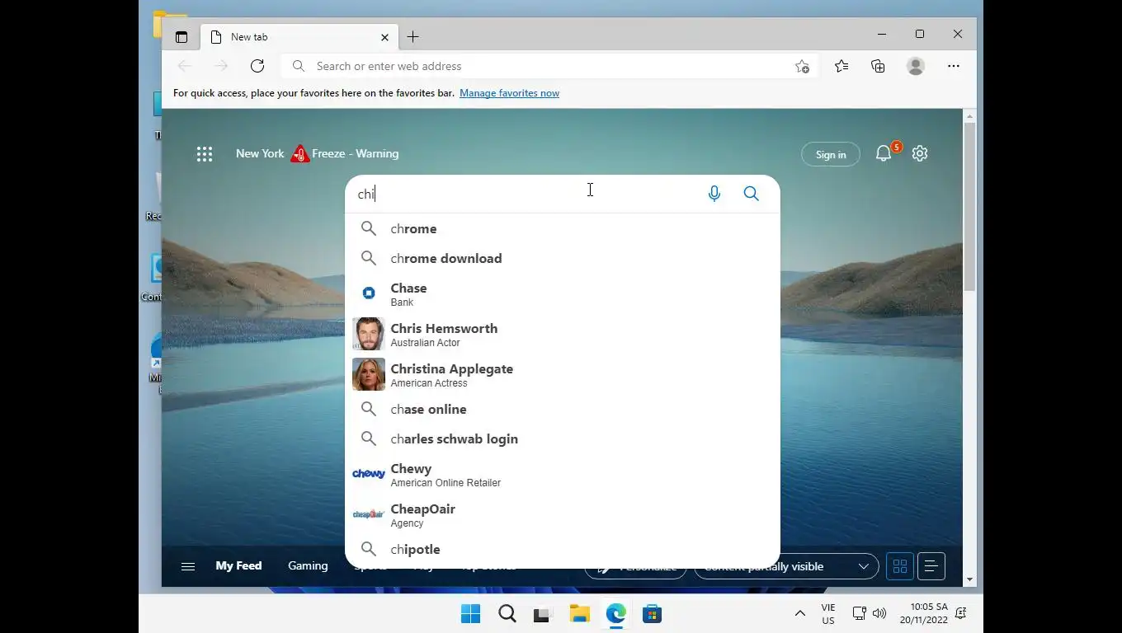Switch to My Feed tab
This screenshot has width=1122, height=633.
[x=238, y=565]
